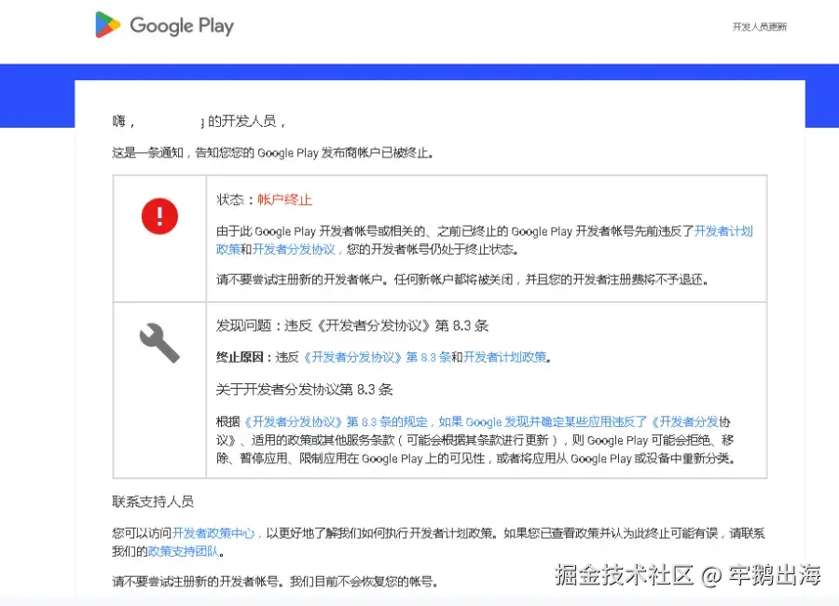The width and height of the screenshot is (839, 606).
Task: Click the gray wrench icon
Action: (x=159, y=342)
